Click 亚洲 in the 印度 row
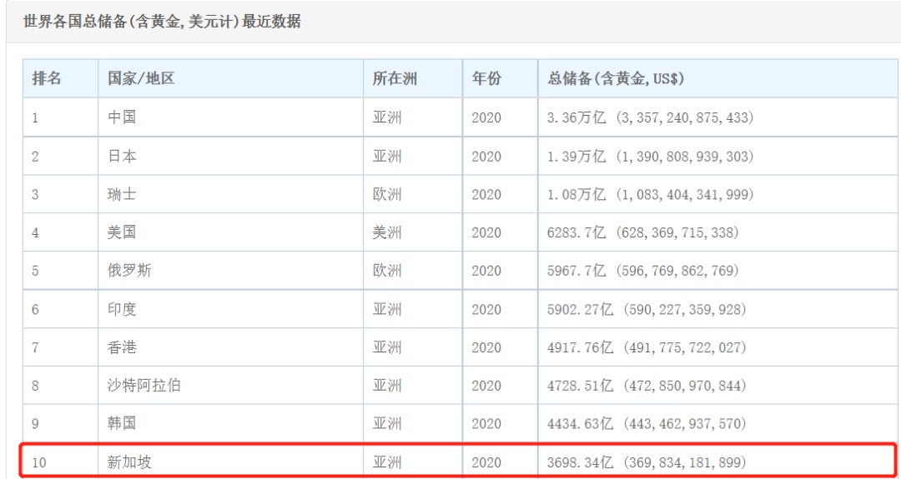Image resolution: width=901 pixels, height=479 pixels. (x=387, y=309)
